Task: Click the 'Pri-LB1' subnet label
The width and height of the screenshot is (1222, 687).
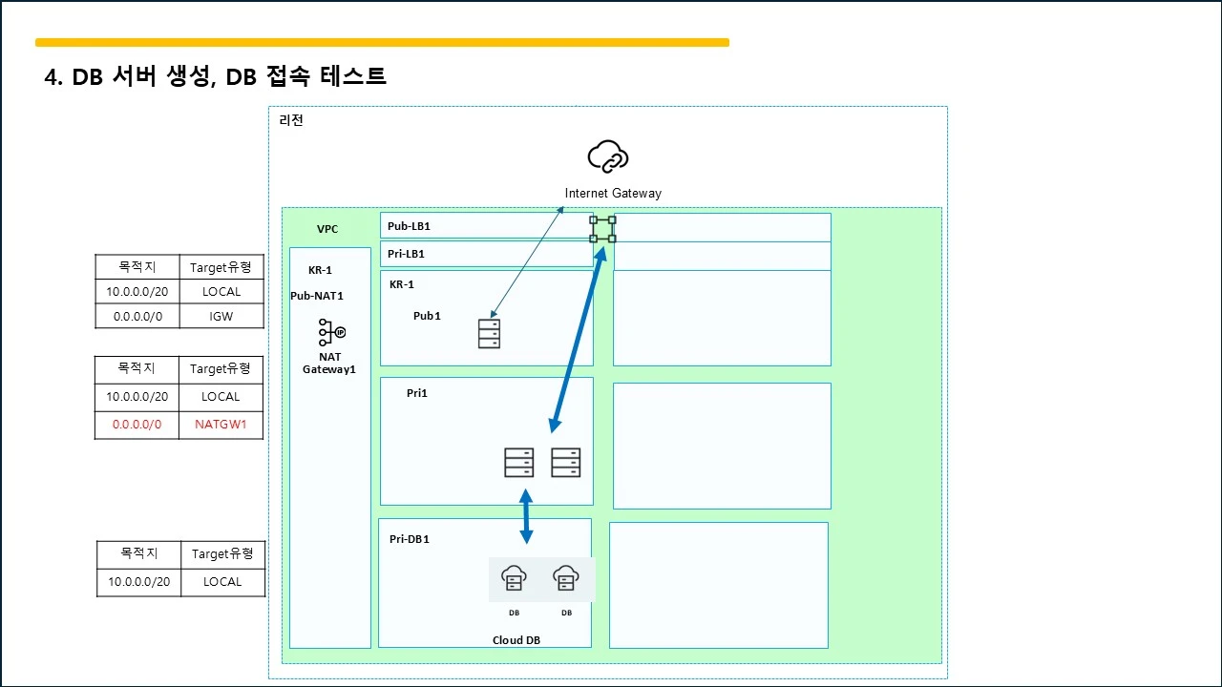Action: tap(406, 254)
